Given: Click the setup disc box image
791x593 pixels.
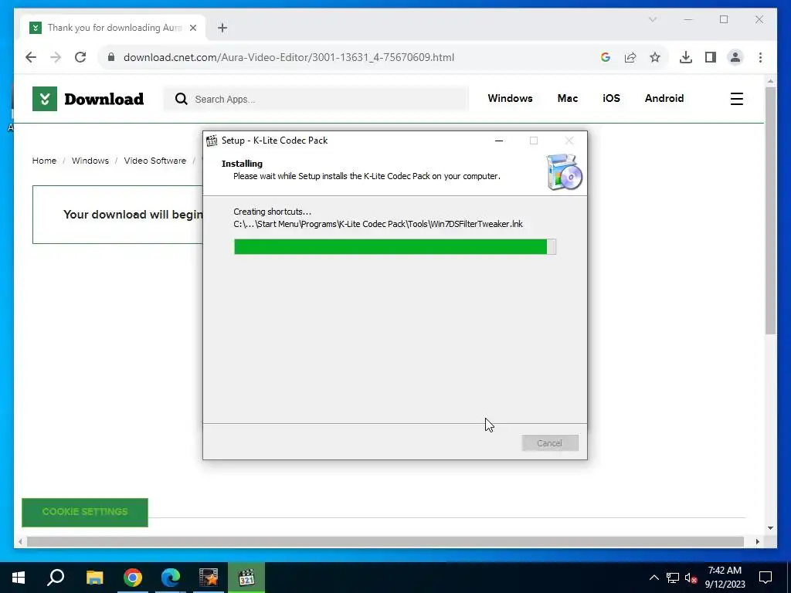Looking at the screenshot, I should point(564,172).
